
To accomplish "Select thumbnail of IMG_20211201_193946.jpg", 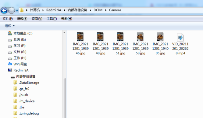I will click(80, 37).
